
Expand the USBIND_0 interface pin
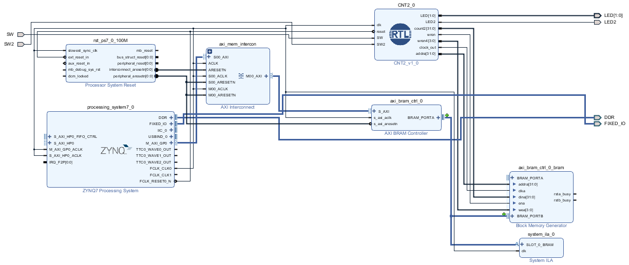[x=171, y=136]
